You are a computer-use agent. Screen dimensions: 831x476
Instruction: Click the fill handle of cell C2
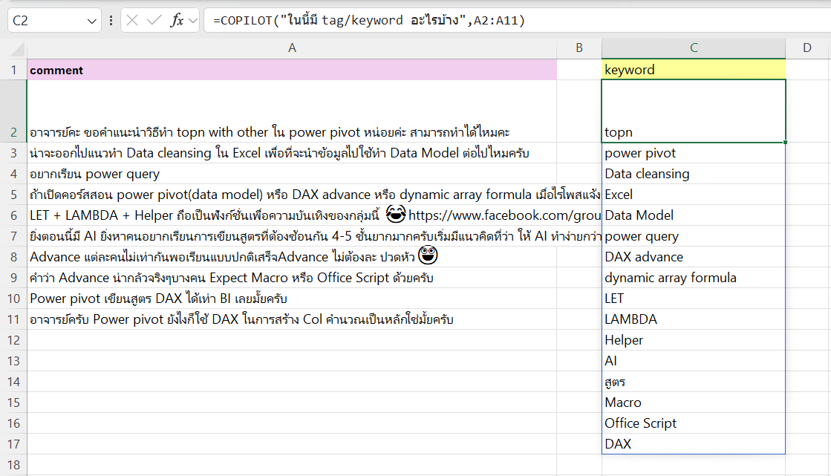(x=785, y=142)
